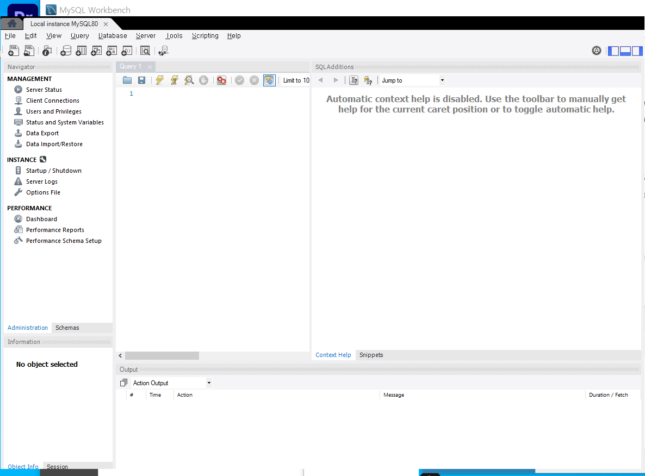Open the Limit to rows dropdown
The height and width of the screenshot is (476, 645).
coord(296,80)
